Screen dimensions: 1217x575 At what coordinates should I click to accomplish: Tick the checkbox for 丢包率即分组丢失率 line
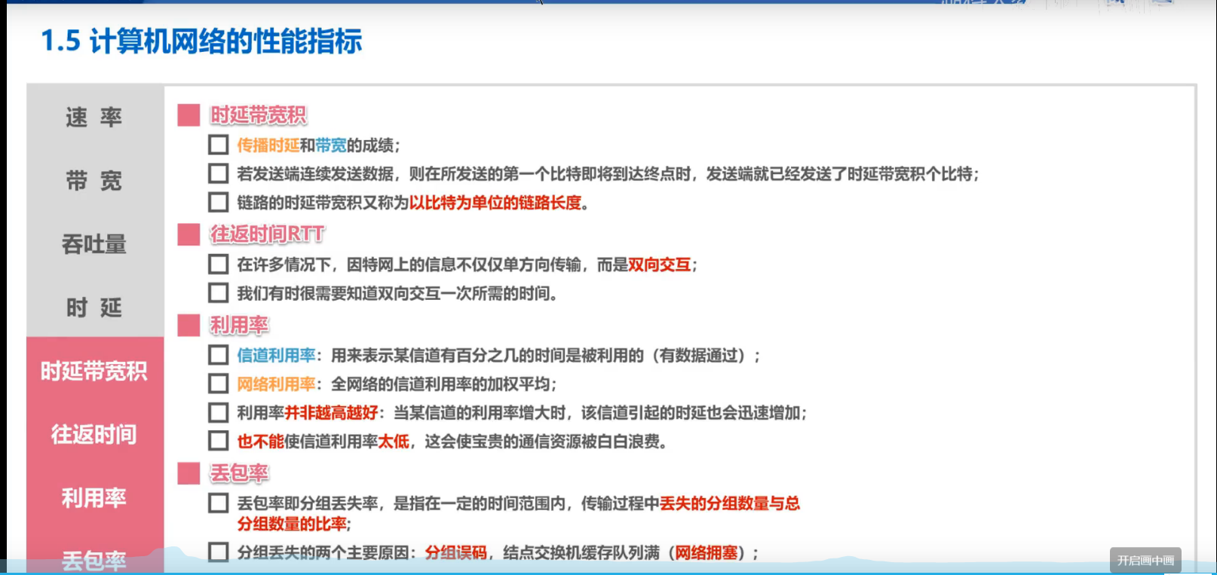(x=218, y=503)
